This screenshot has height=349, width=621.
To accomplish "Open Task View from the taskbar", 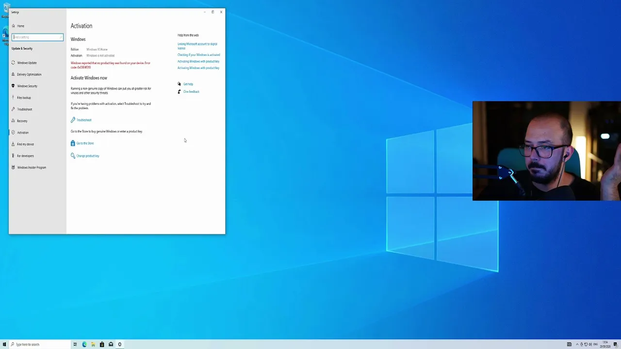I will (75, 344).
